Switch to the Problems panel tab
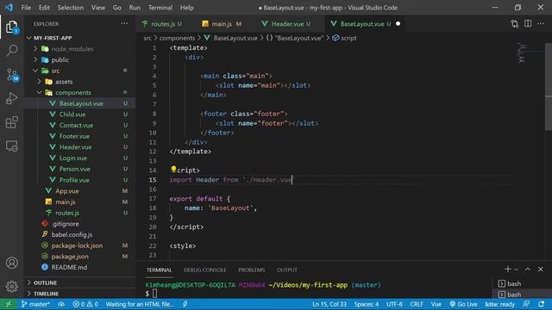This screenshot has height=310, width=552. (x=251, y=270)
